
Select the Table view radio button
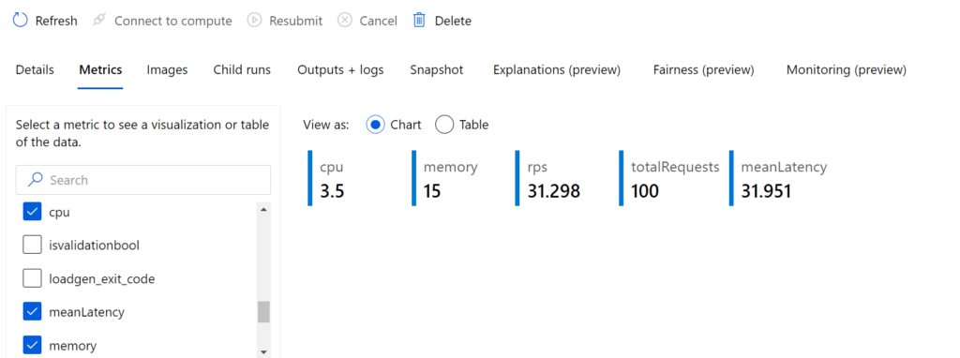click(443, 125)
